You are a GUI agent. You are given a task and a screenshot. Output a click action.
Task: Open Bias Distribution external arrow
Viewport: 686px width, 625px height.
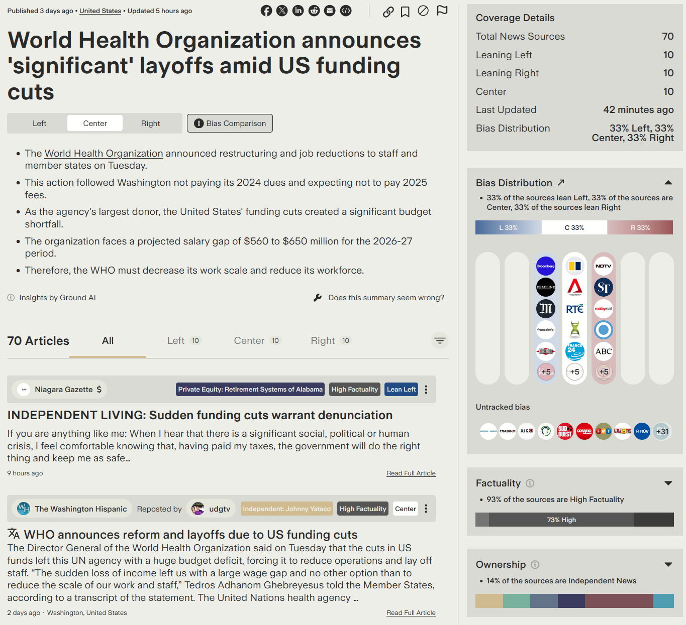coord(561,183)
